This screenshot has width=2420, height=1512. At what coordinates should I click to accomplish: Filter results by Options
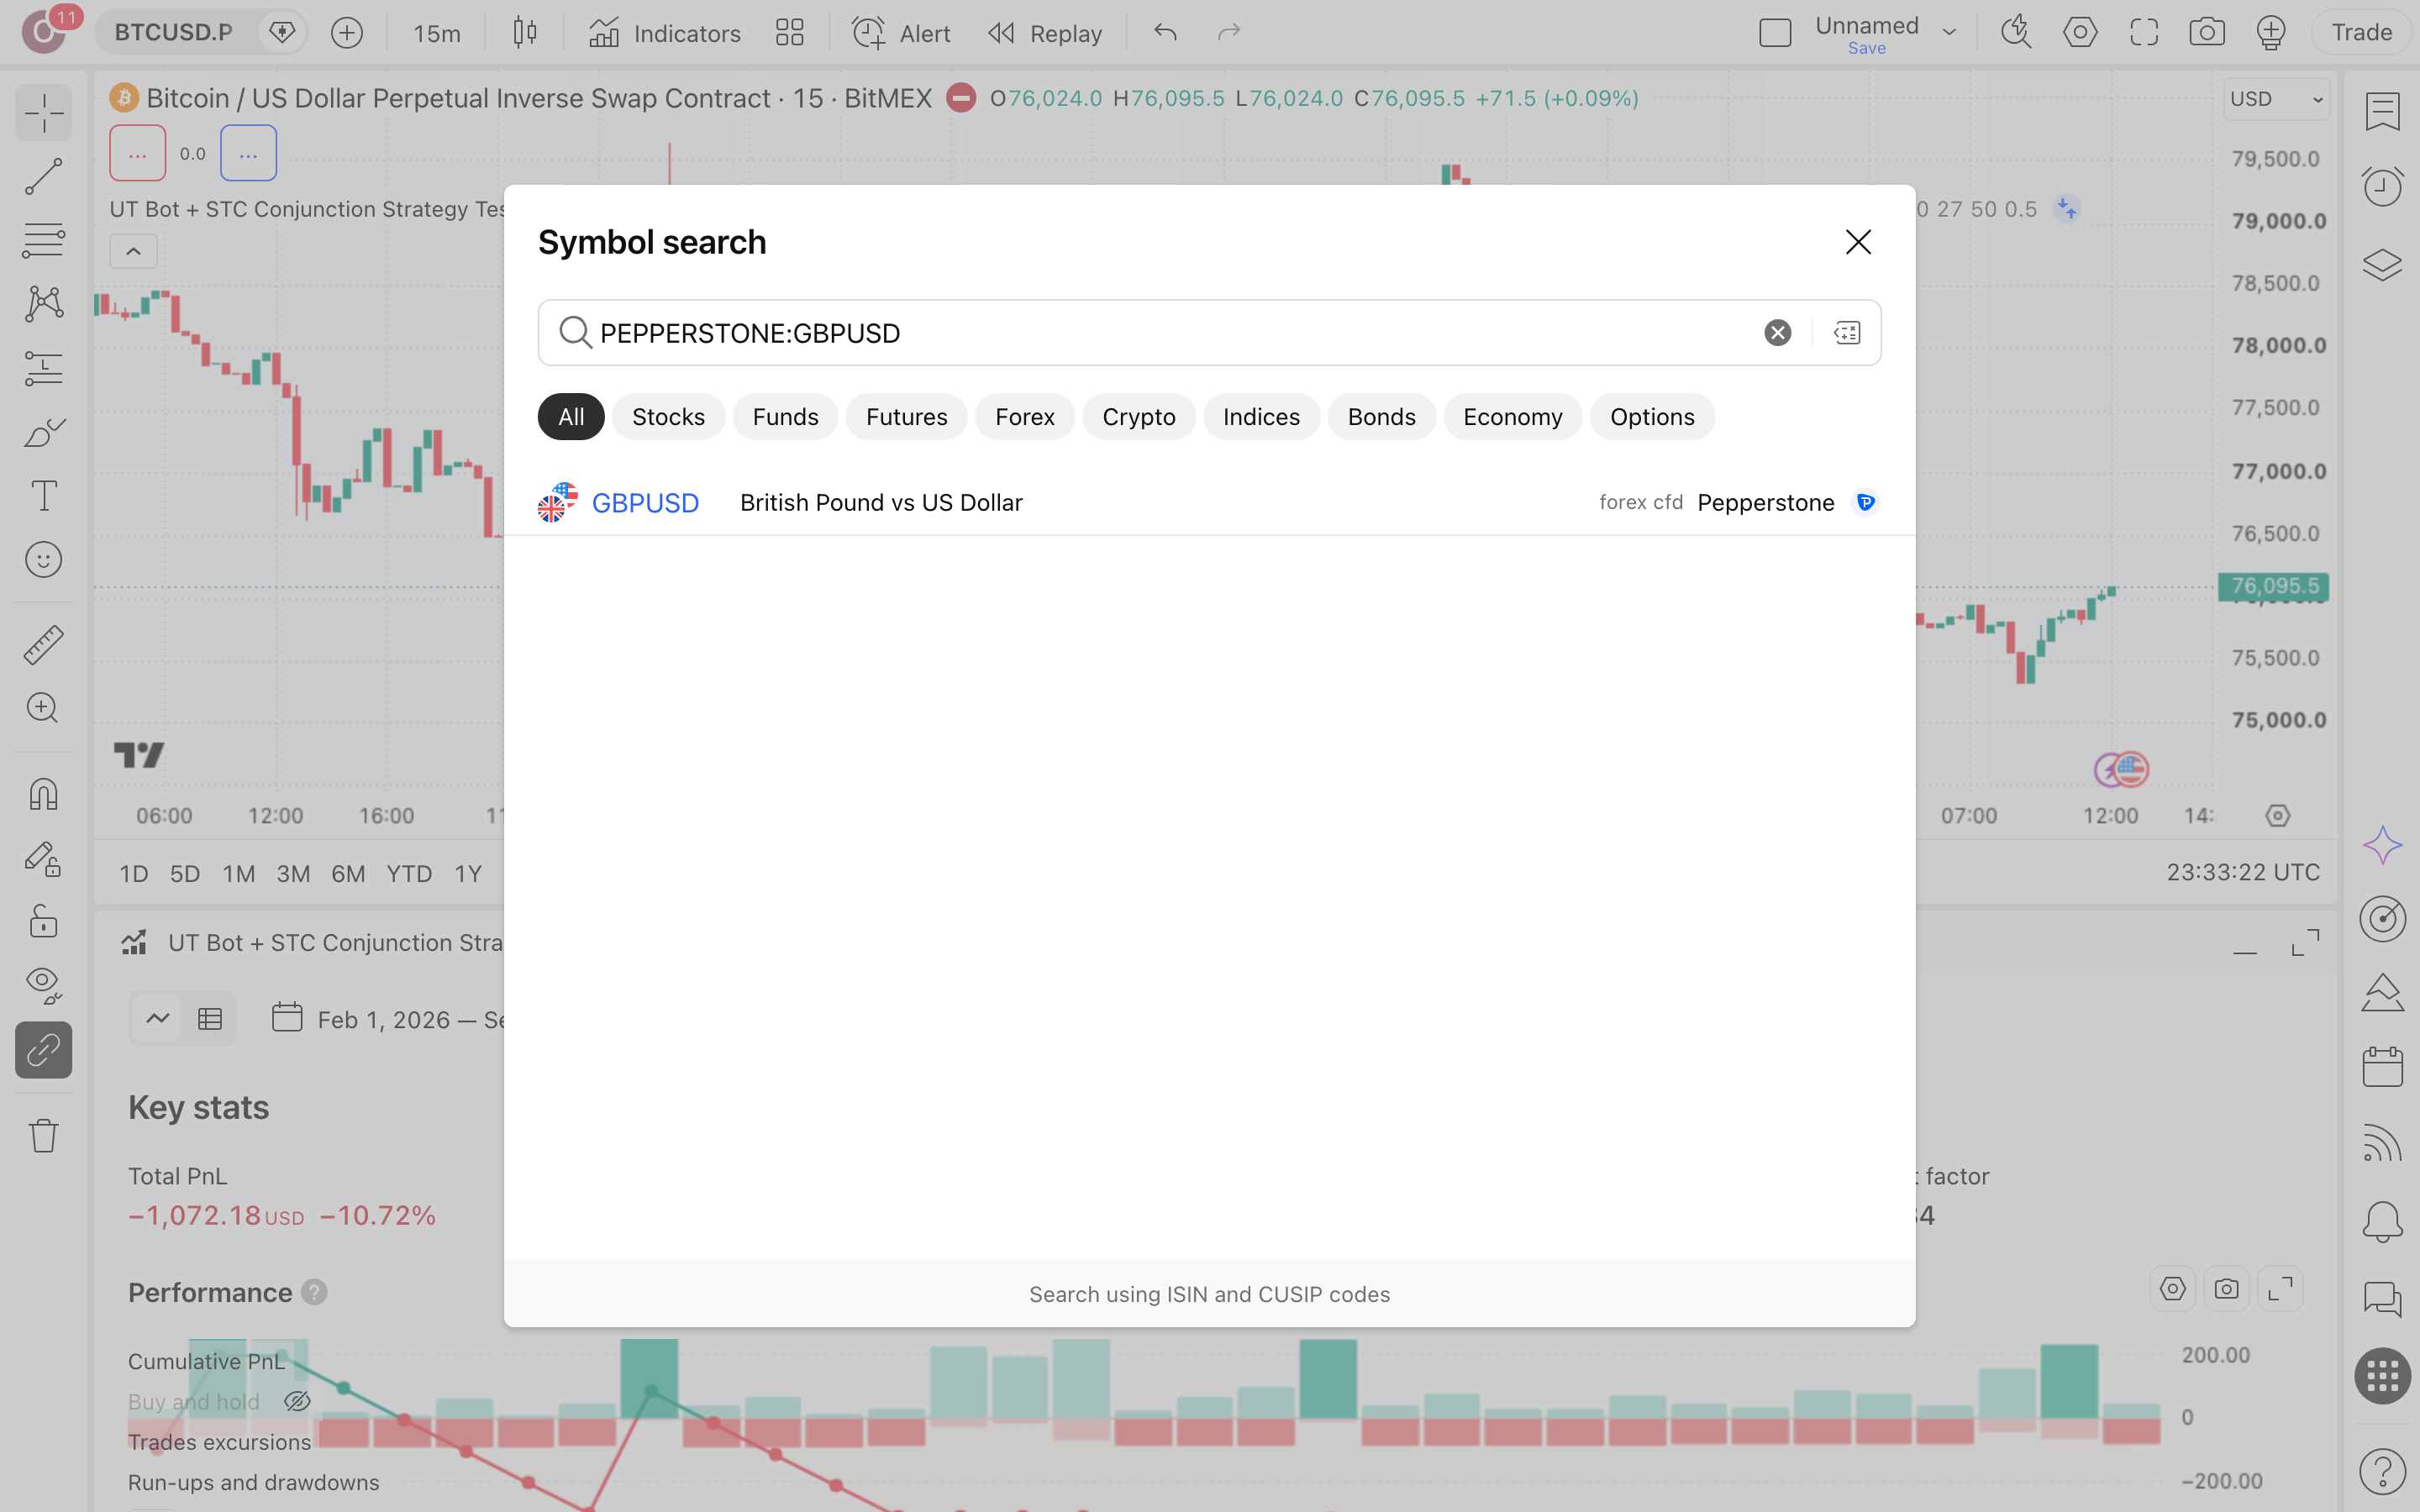point(1652,417)
